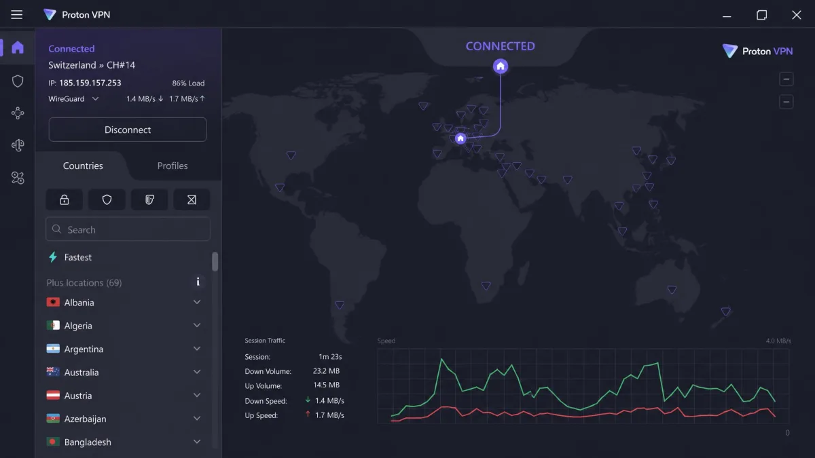Image resolution: width=815 pixels, height=458 pixels.
Task: Expand the Azerbaijan server list
Action: point(197,419)
